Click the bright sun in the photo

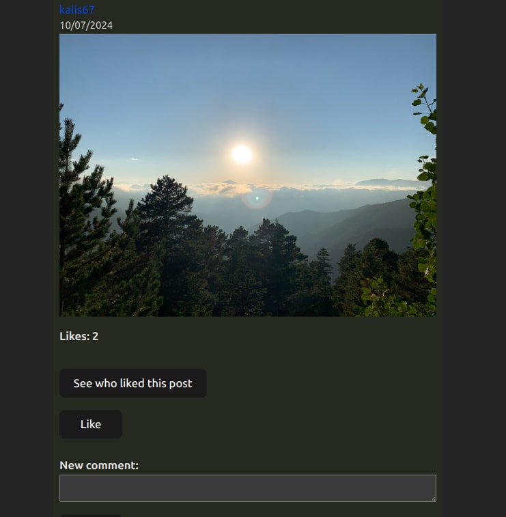(242, 154)
